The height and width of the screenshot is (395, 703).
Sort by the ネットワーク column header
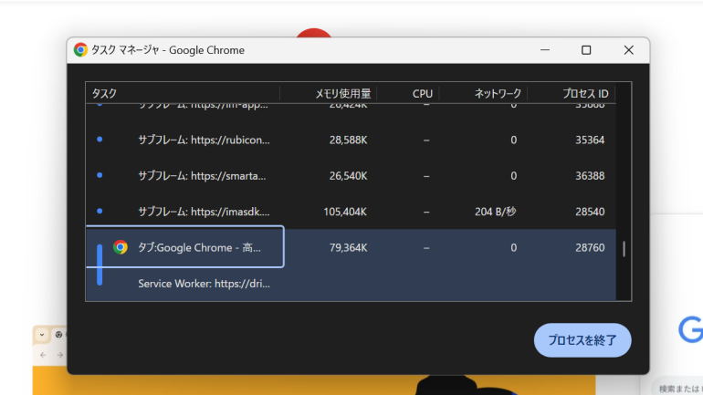pyautogui.click(x=483, y=93)
